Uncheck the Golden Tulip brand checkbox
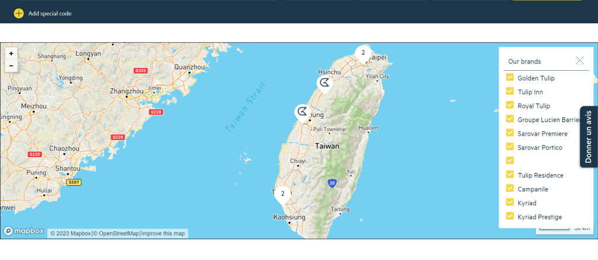This screenshot has height=260, width=598. tap(510, 77)
